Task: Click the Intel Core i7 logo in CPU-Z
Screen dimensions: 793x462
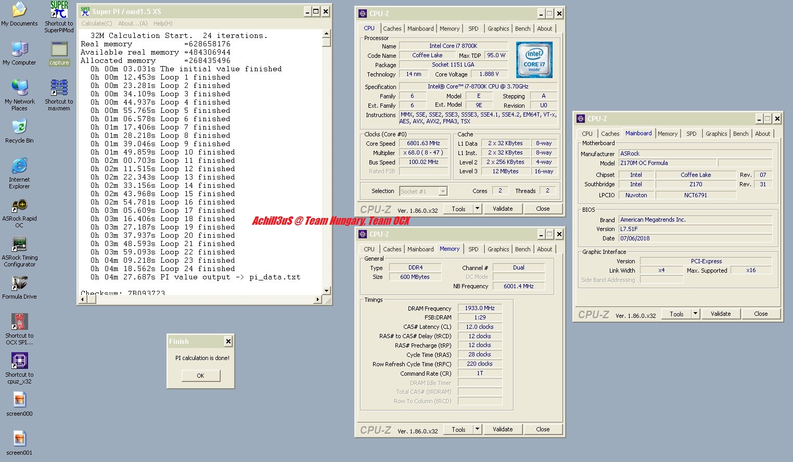Action: click(x=534, y=60)
